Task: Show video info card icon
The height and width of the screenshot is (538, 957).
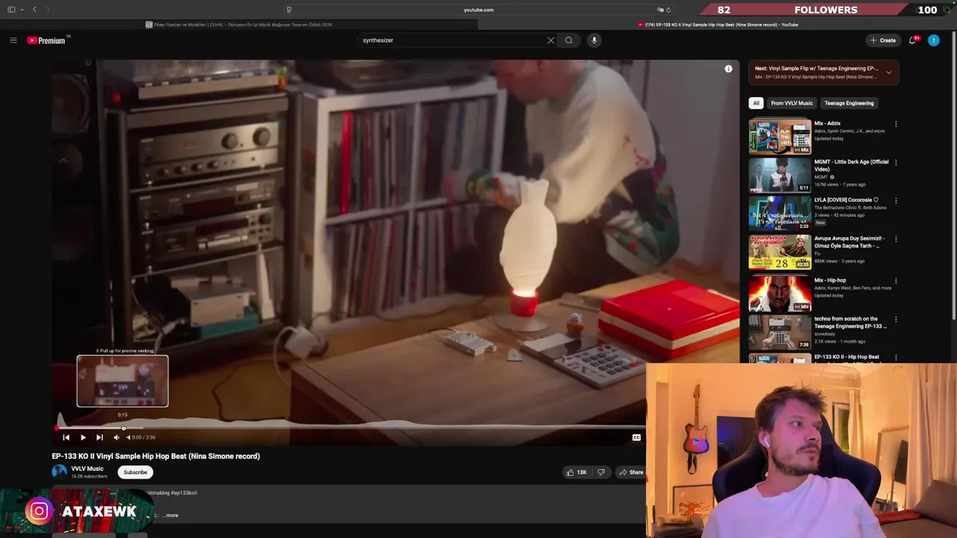Action: [x=728, y=69]
